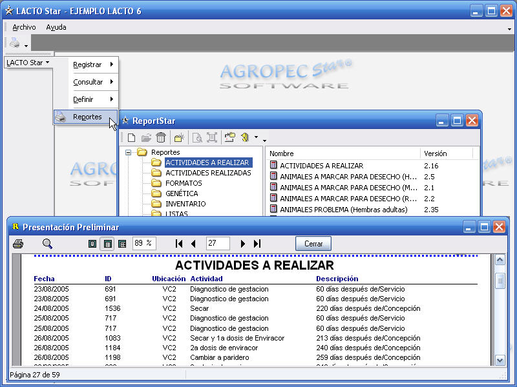Select the GENÉTICA folder
The width and height of the screenshot is (517, 387).
(x=182, y=193)
